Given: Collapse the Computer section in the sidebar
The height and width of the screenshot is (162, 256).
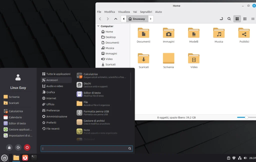Looking at the screenshot, I should tap(98, 26).
